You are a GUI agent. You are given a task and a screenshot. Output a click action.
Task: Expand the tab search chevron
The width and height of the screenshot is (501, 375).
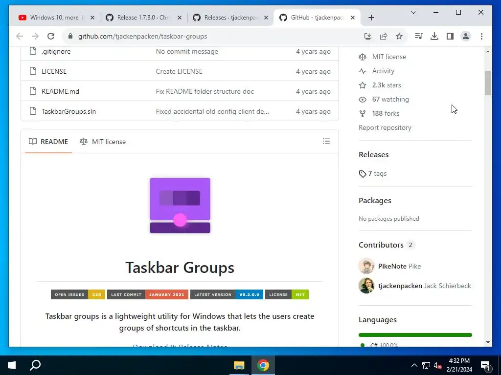(x=413, y=12)
